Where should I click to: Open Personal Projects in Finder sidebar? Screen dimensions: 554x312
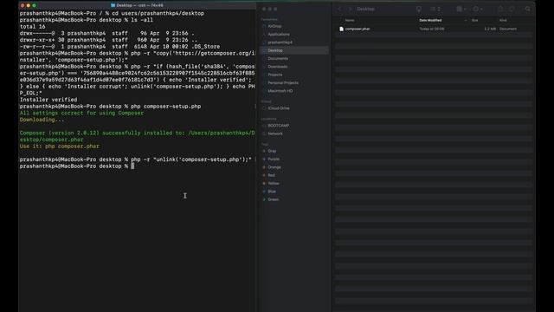[283, 83]
